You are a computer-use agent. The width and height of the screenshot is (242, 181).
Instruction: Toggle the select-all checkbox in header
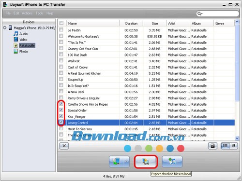click(61, 23)
